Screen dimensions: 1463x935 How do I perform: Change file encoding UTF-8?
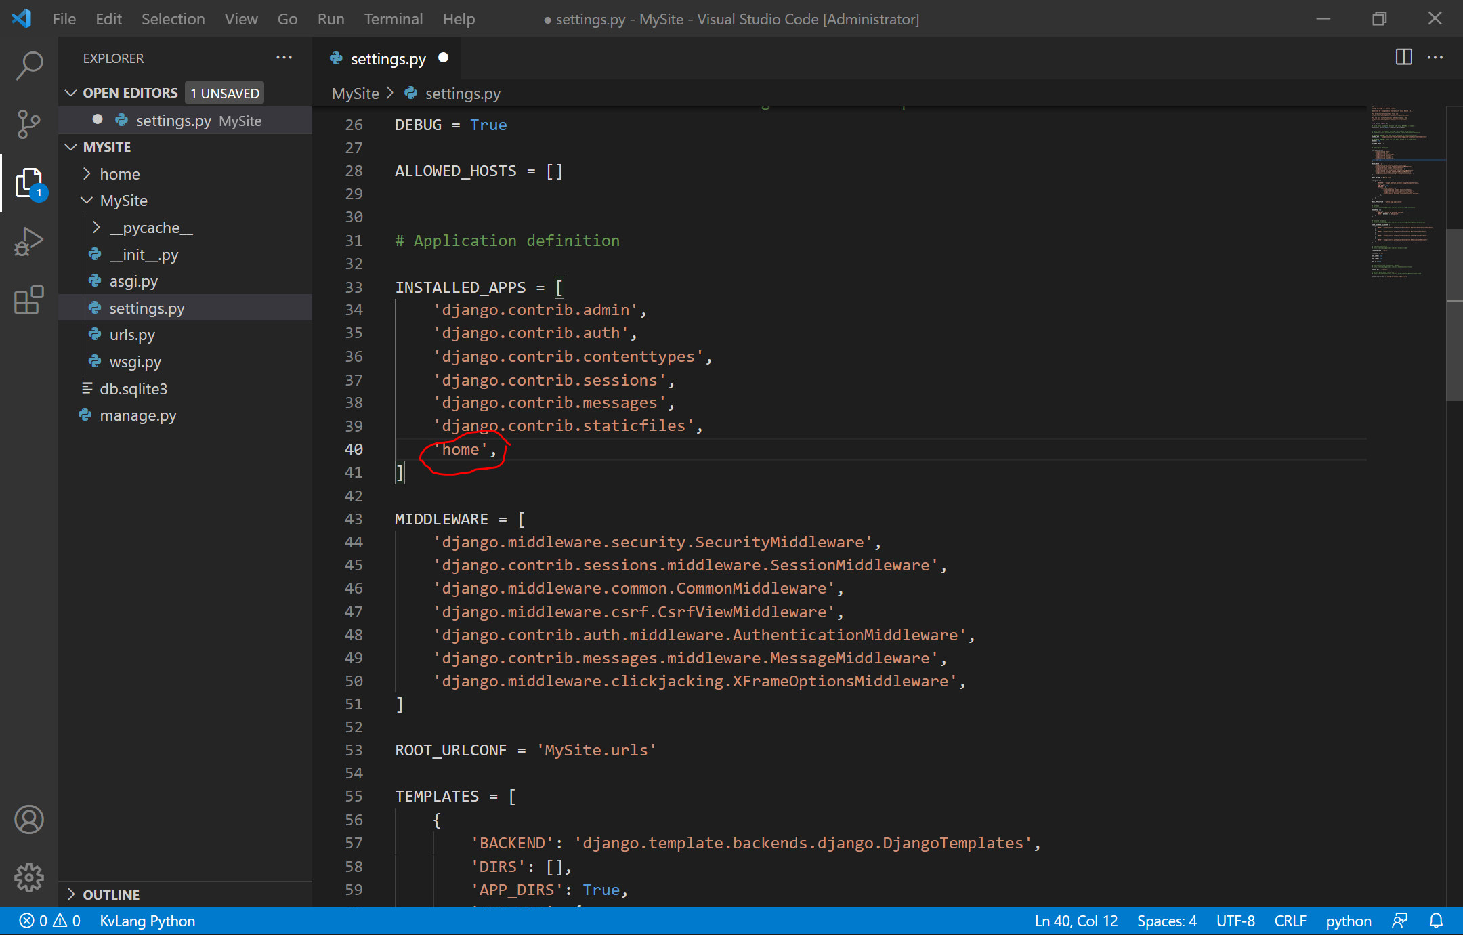click(x=1235, y=921)
